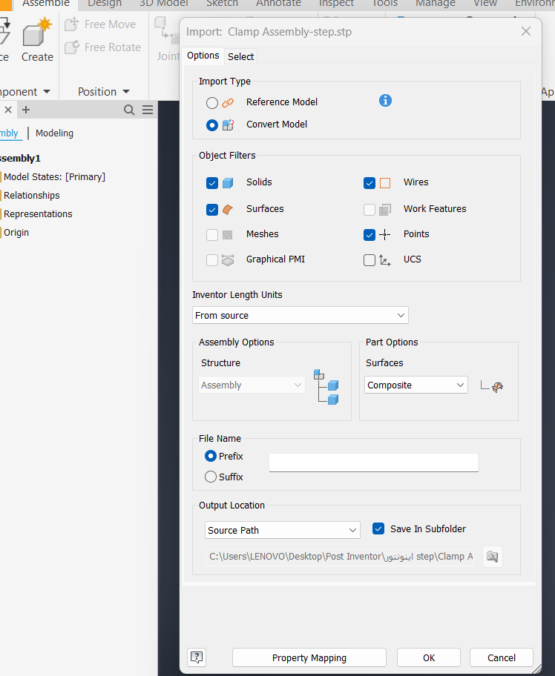555x676 pixels.
Task: Toggle the Meshes checkbox
Action: [212, 235]
